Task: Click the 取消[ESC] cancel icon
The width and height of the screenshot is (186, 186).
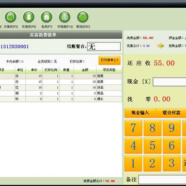Action: [x=83, y=17]
